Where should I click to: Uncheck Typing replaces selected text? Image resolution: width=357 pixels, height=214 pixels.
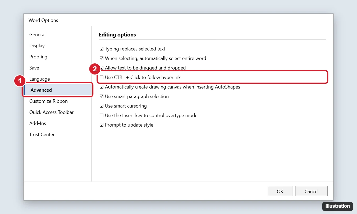[102, 49]
